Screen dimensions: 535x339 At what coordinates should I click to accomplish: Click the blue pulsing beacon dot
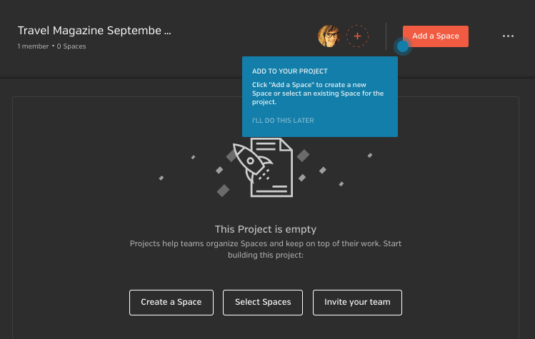point(403,46)
